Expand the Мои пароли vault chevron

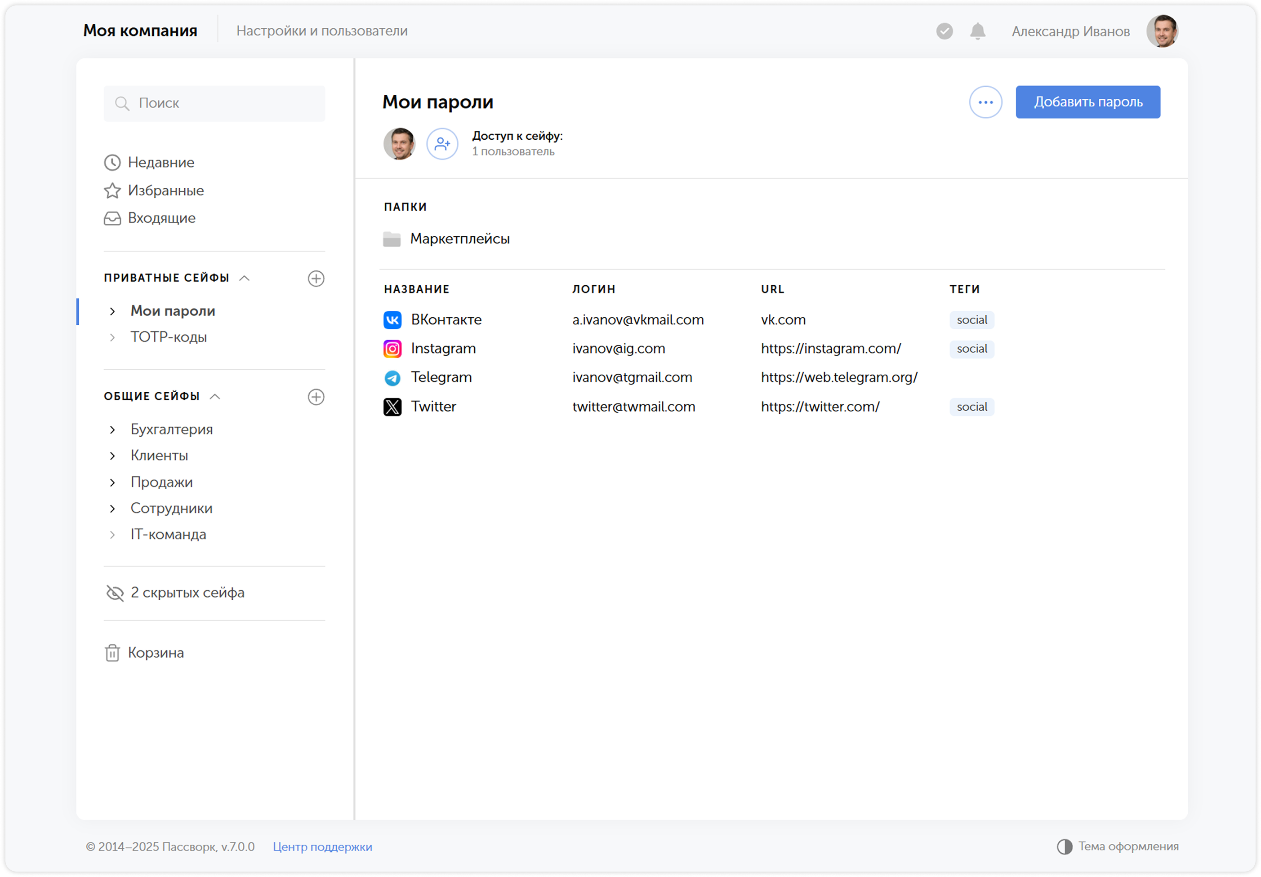click(112, 311)
